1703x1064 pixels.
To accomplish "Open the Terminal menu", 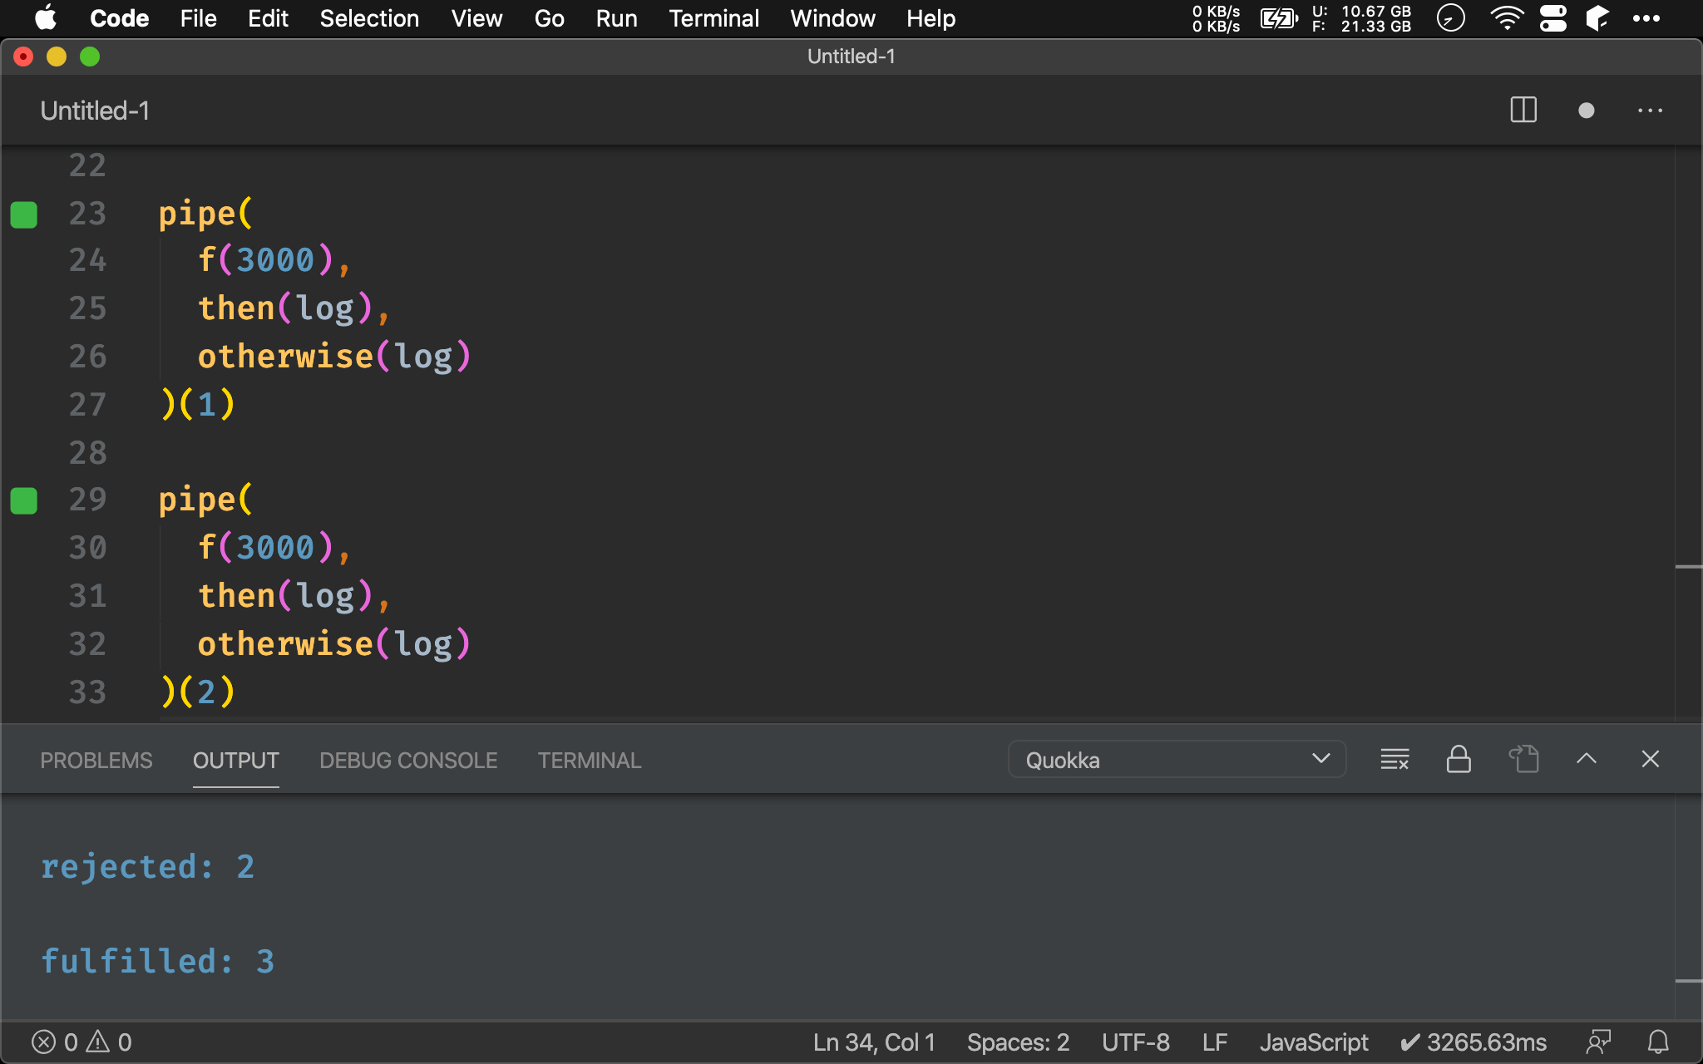I will pyautogui.click(x=713, y=18).
